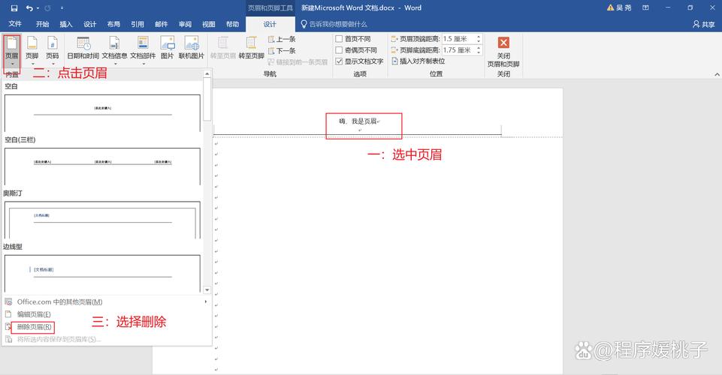
Task: Switch to the 引用 tab
Action: pos(137,24)
